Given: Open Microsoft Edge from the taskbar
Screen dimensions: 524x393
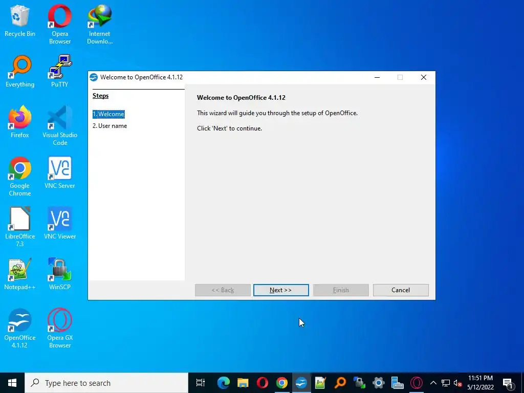Looking at the screenshot, I should pyautogui.click(x=223, y=383).
